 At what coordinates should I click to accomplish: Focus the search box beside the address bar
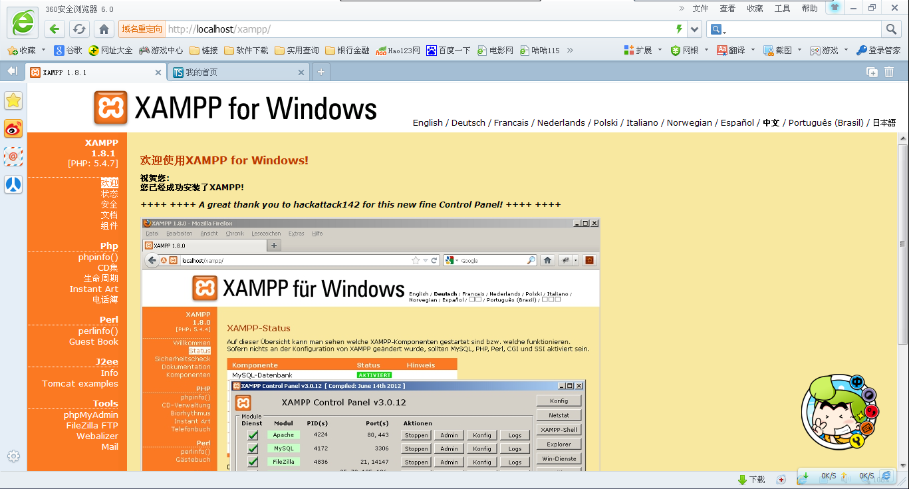pos(804,29)
